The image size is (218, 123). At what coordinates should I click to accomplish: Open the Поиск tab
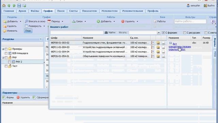[61, 11]
